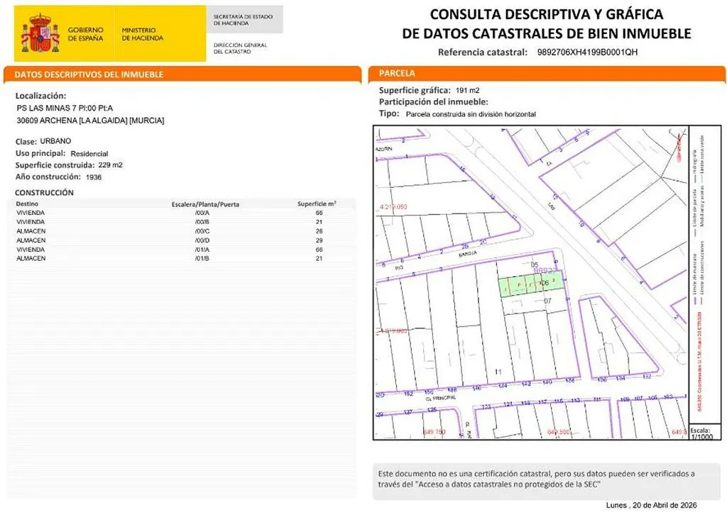Click the date 'Lunes, 20 de Abril de 2026'
Screen dimensions: 727x512
[652, 505]
